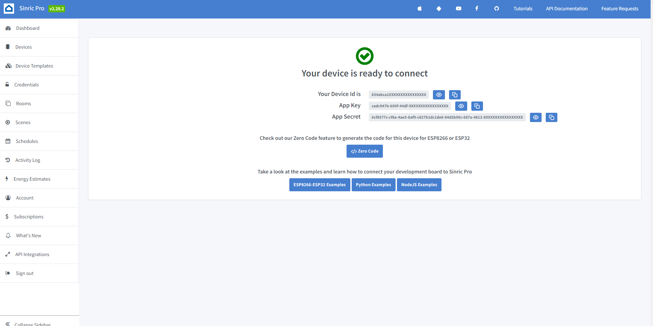Click the Schedules calendar icon
Screen dimensions: 653x326
8,141
